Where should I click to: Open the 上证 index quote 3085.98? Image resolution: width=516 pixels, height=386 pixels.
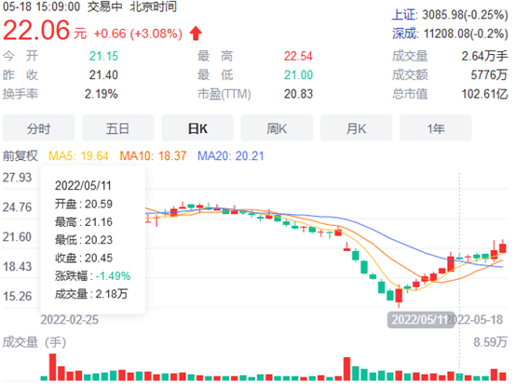coord(450,15)
